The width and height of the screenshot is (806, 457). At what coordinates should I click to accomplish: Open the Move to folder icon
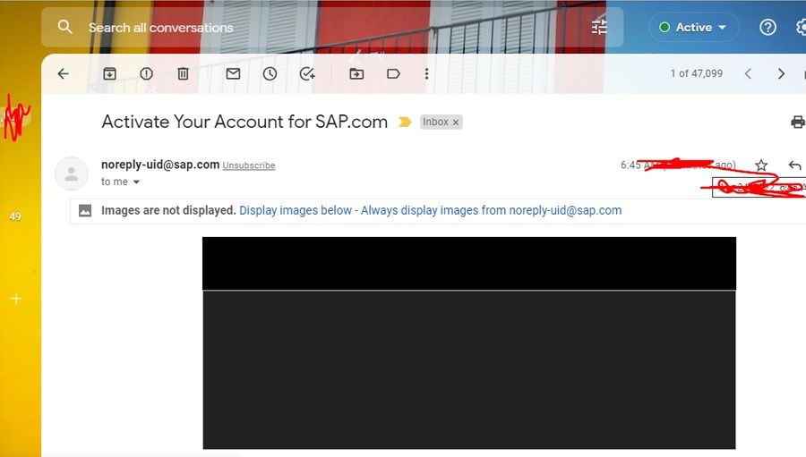[x=356, y=74]
